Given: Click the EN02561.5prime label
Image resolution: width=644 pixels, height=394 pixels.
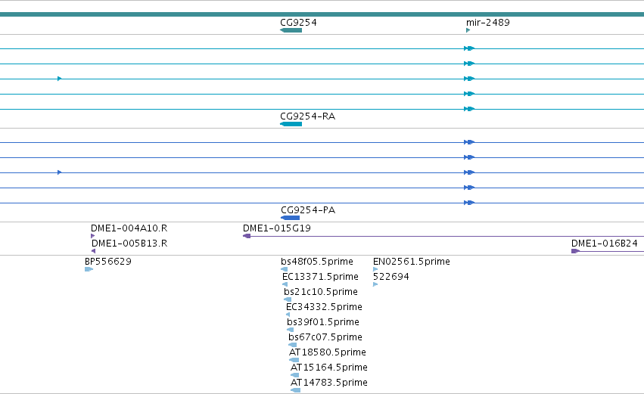Looking at the screenshot, I should 412,262.
